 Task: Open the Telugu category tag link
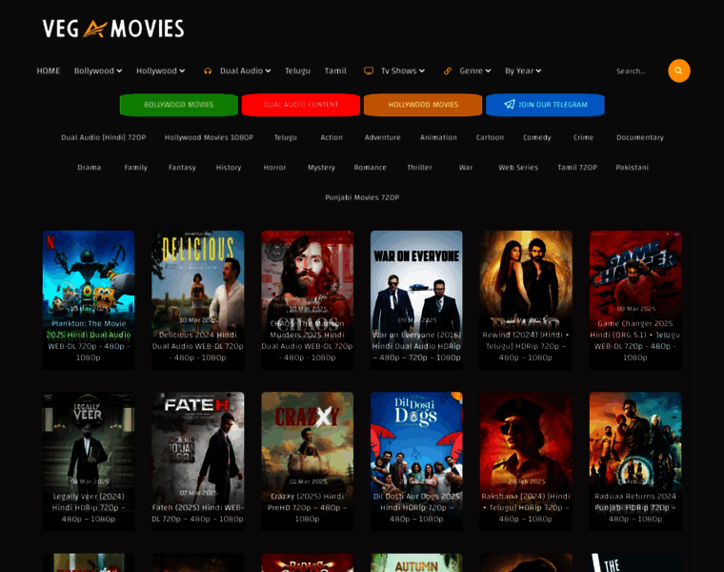coord(286,137)
